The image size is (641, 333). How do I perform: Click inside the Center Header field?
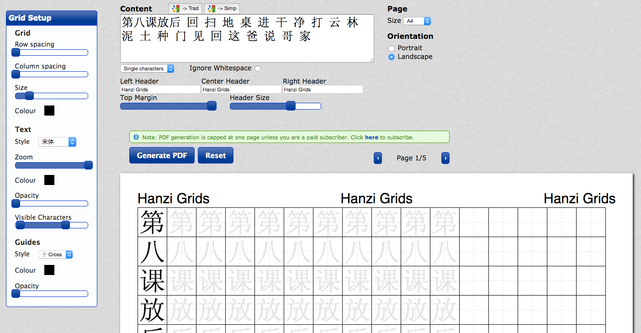(241, 89)
